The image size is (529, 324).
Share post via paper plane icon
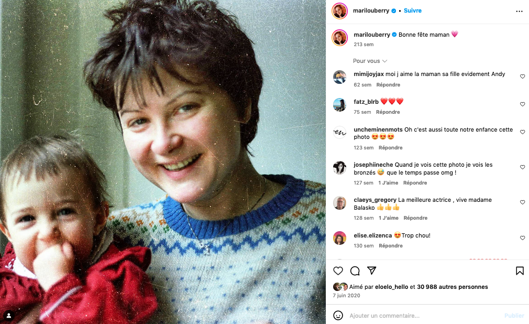371,271
